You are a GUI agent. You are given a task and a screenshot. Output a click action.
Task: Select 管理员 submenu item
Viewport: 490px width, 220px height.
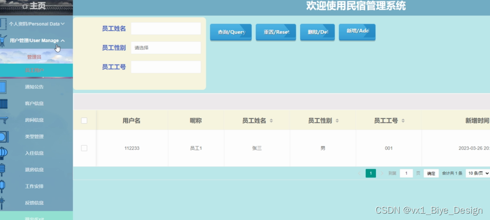point(34,57)
